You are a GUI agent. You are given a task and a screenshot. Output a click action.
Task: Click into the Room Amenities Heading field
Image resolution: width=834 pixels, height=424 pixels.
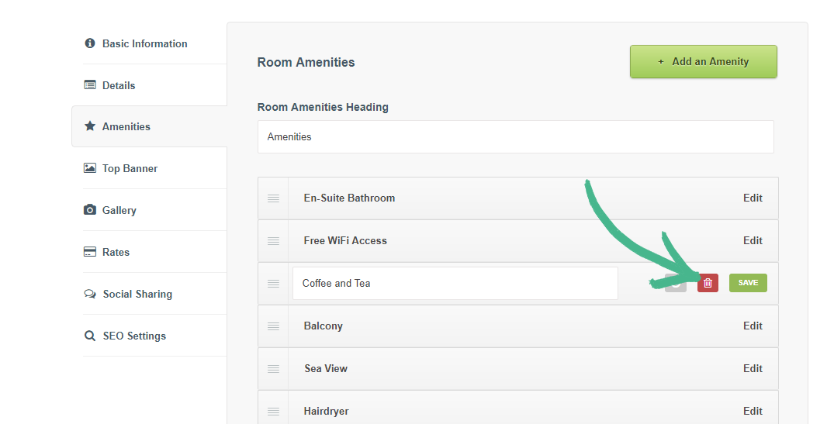pos(515,137)
